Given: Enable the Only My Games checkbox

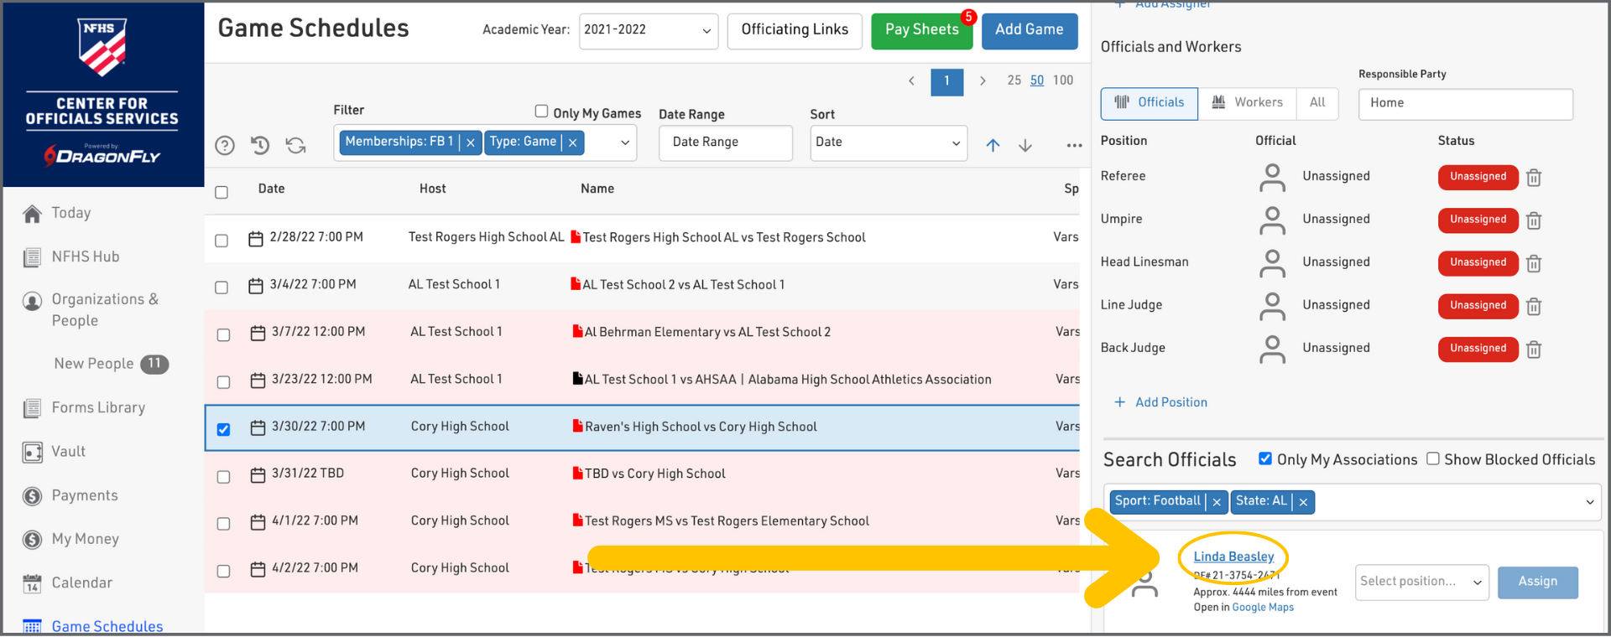Looking at the screenshot, I should (541, 111).
